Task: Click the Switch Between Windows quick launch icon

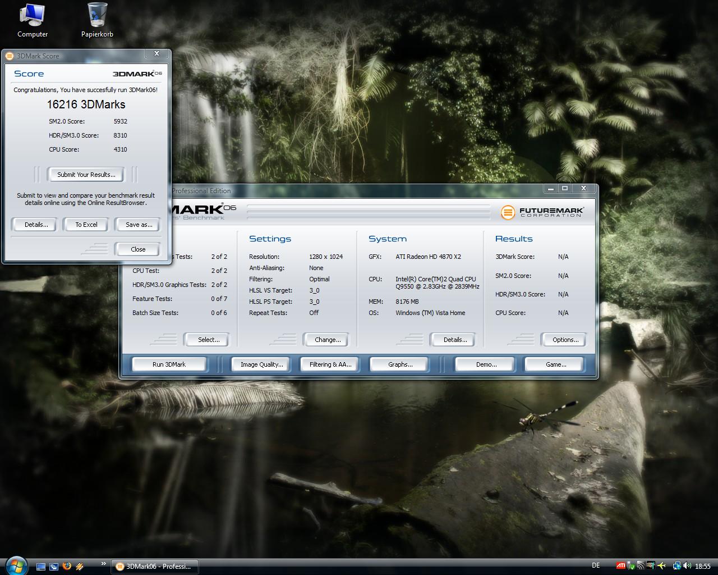Action: coord(54,567)
